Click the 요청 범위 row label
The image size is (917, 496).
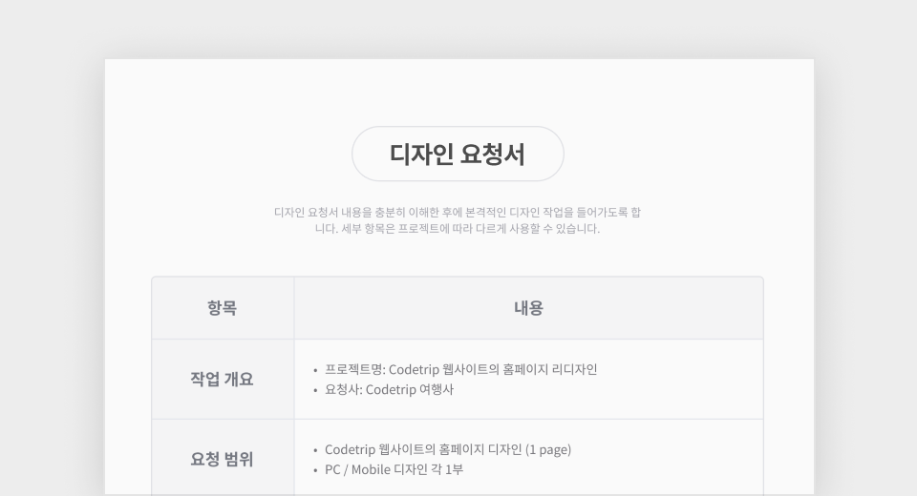tap(222, 459)
